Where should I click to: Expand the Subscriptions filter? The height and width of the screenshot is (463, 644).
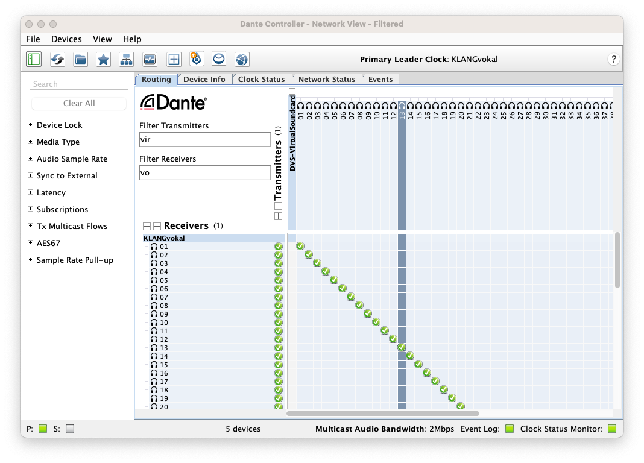pos(30,209)
